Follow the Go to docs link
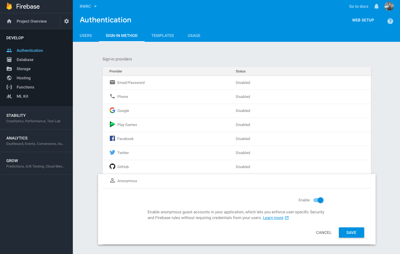 pos(359,6)
